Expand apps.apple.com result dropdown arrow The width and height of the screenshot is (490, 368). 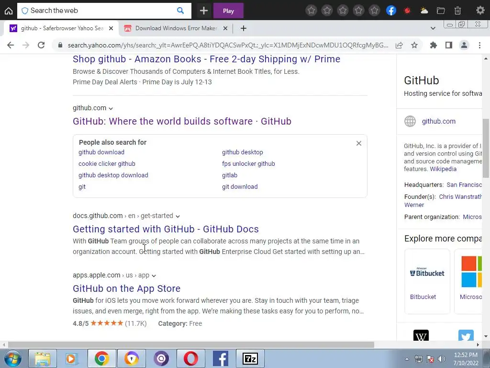click(154, 276)
